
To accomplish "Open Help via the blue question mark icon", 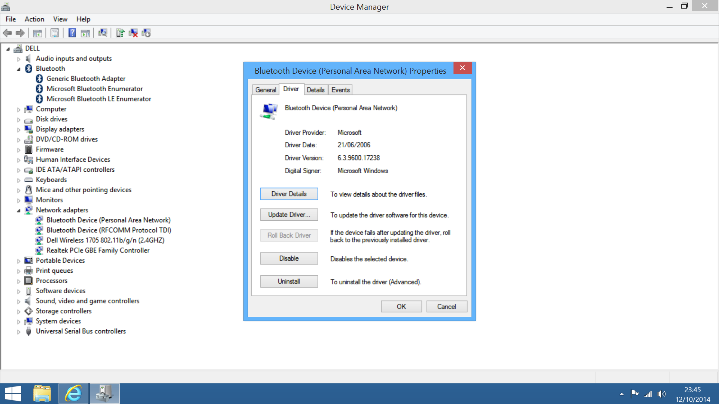I will pyautogui.click(x=72, y=33).
